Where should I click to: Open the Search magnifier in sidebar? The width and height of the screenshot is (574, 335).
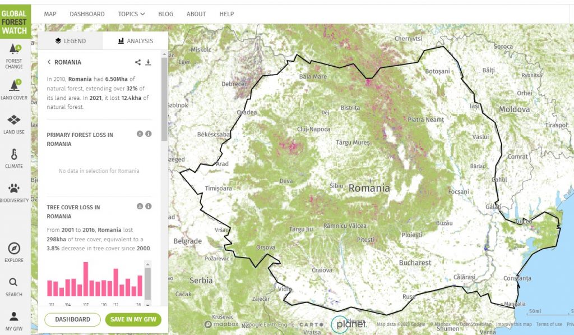(14, 286)
